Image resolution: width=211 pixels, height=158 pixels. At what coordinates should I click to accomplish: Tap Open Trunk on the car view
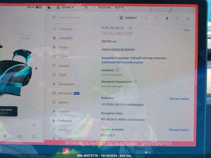pos(25,37)
